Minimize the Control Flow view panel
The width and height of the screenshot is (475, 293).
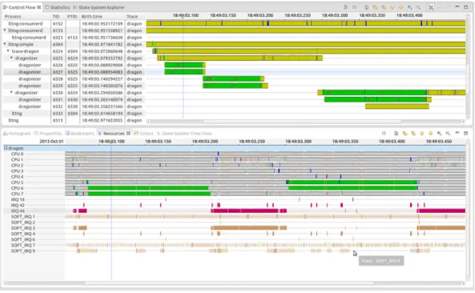point(457,6)
